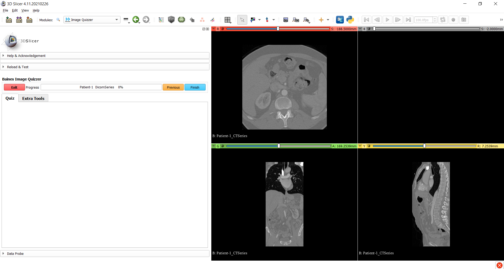Open the Edit menu
Viewport: 504px width, 269px height.
[15, 10]
